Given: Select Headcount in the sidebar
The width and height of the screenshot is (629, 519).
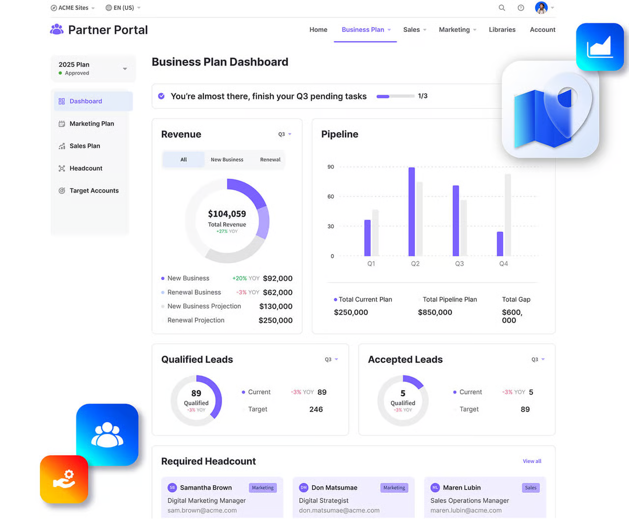Looking at the screenshot, I should click(86, 168).
